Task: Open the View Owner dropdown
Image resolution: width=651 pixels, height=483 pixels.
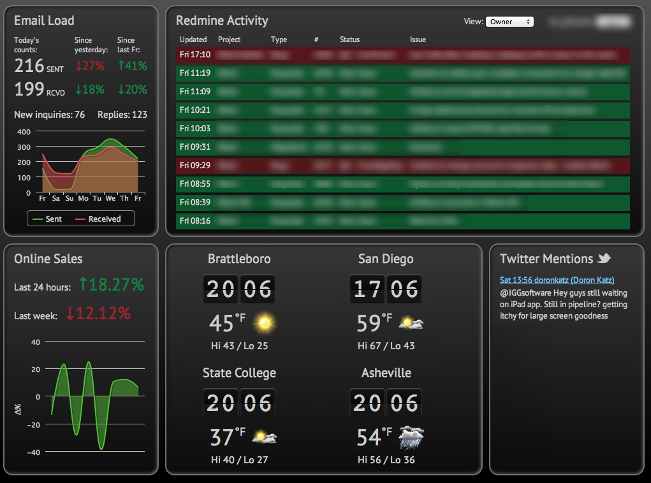Action: coord(509,21)
